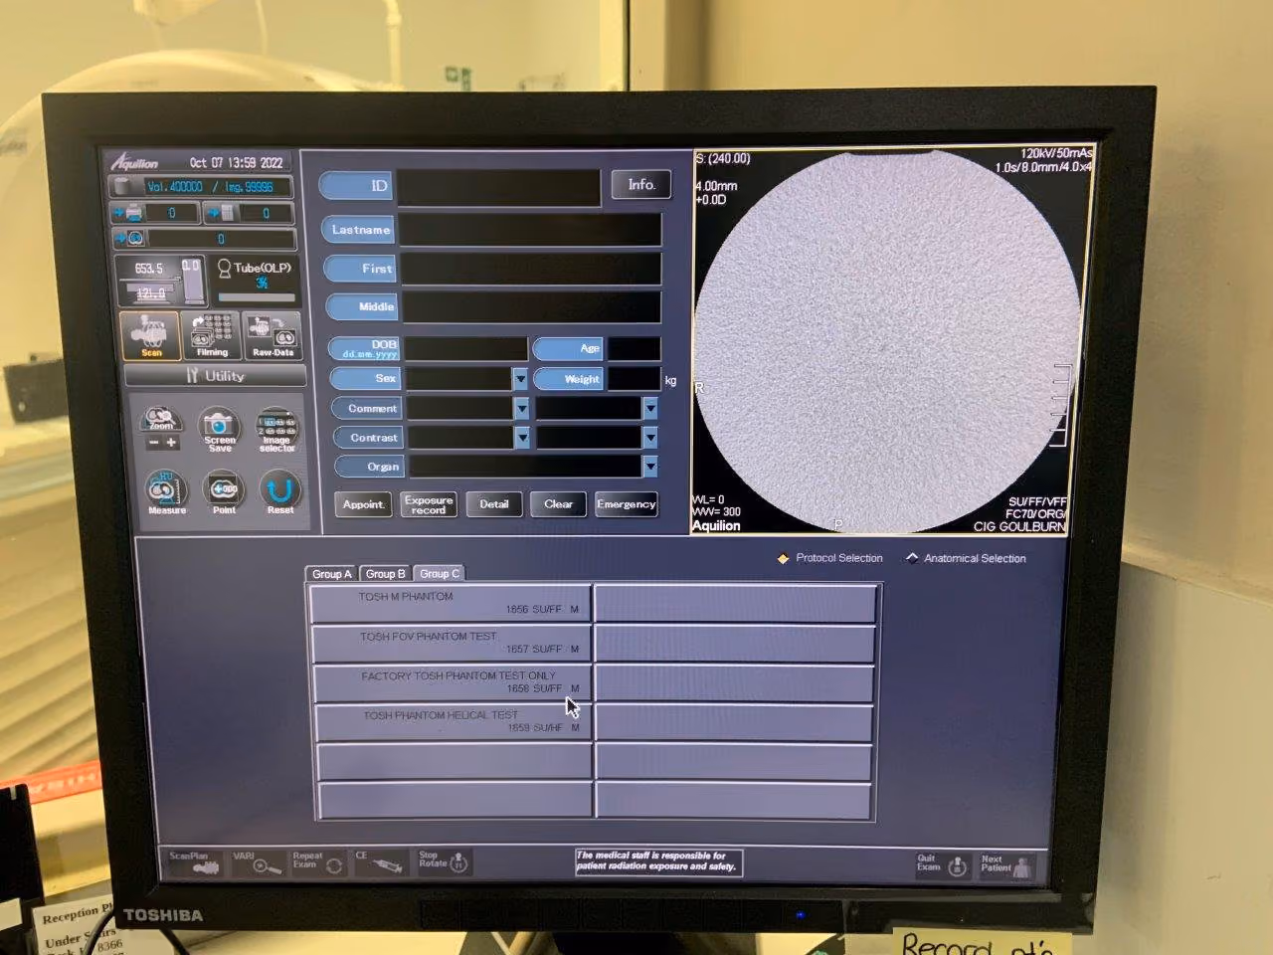Click the Middle name input field
The height and width of the screenshot is (955, 1273).
(x=531, y=306)
